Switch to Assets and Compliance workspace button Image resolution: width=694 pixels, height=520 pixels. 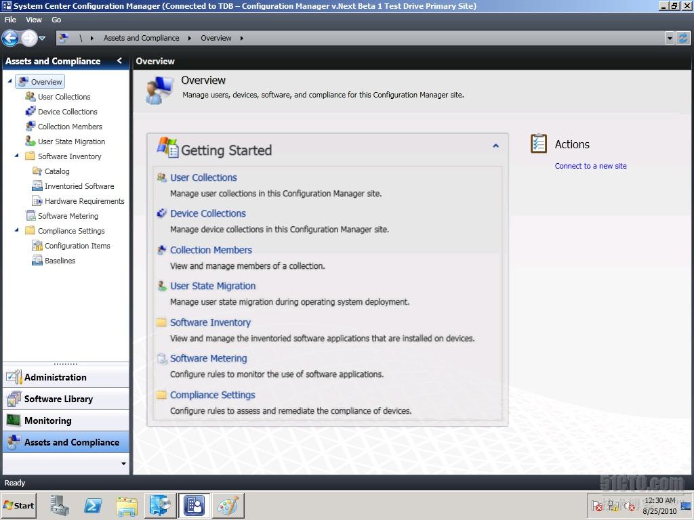pyautogui.click(x=66, y=442)
